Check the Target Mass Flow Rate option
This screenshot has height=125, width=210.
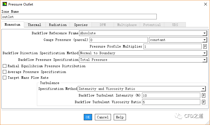point(5,78)
